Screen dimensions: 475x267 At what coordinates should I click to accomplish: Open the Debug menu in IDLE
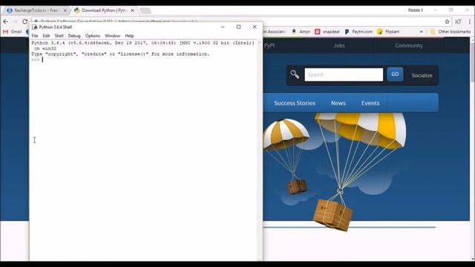tap(74, 36)
